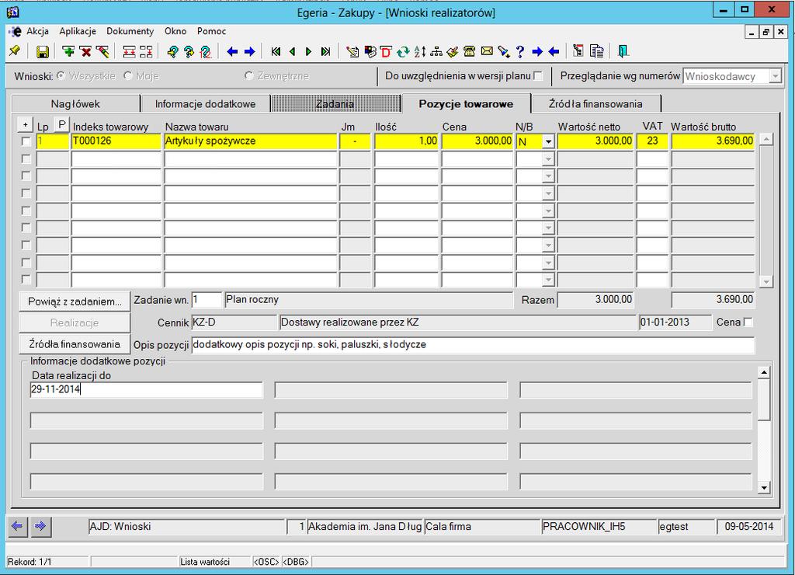Go to the previous record green arrow

coord(293,51)
